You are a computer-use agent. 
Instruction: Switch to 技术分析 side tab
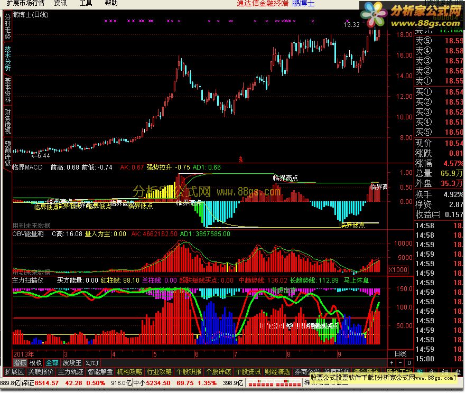[x=7, y=58]
